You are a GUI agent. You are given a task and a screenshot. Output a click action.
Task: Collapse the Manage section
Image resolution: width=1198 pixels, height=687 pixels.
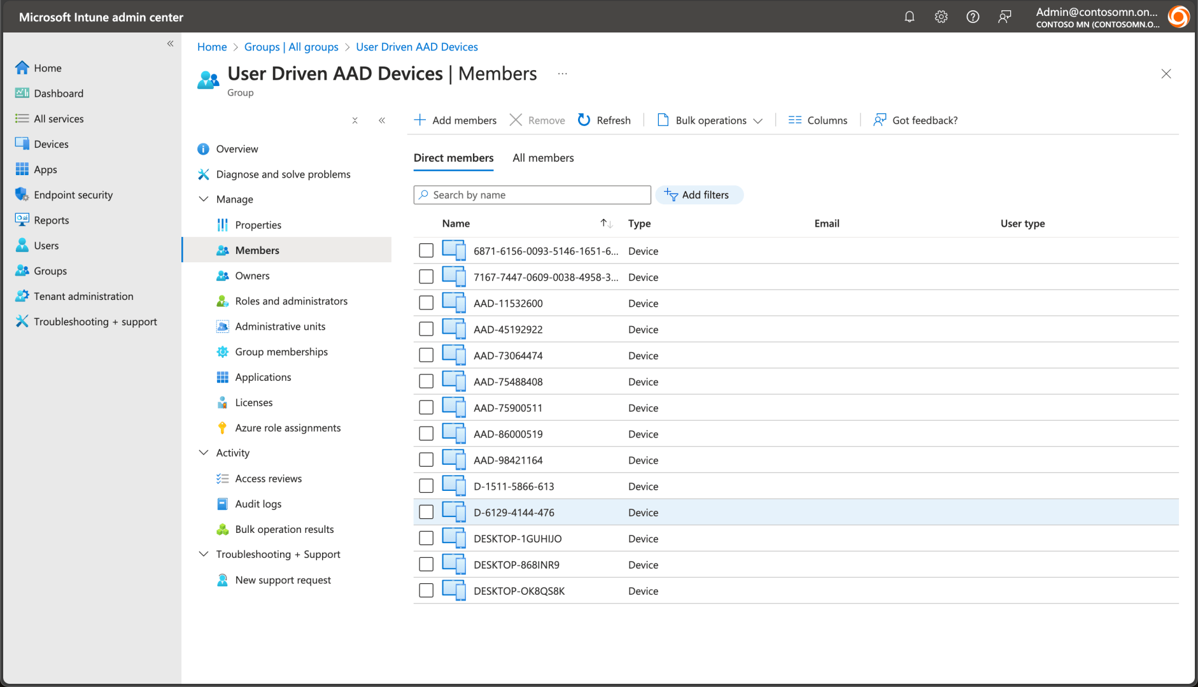tap(204, 199)
